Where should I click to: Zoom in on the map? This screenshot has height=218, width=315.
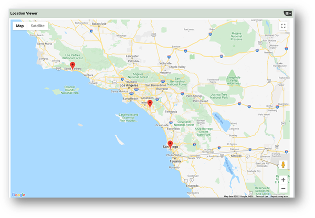[x=283, y=180]
